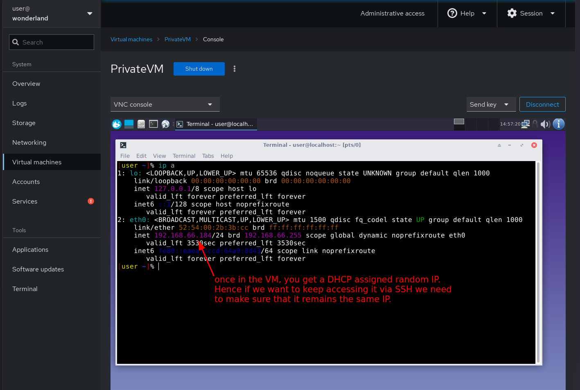
Task: Launch the terminal emulator from VM panel
Action: click(153, 124)
